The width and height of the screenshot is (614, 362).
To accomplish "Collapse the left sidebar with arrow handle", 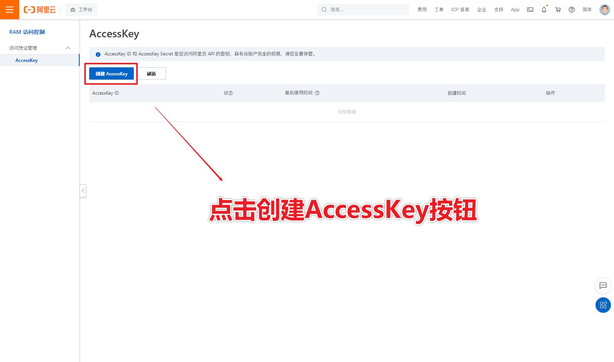I will [x=83, y=191].
